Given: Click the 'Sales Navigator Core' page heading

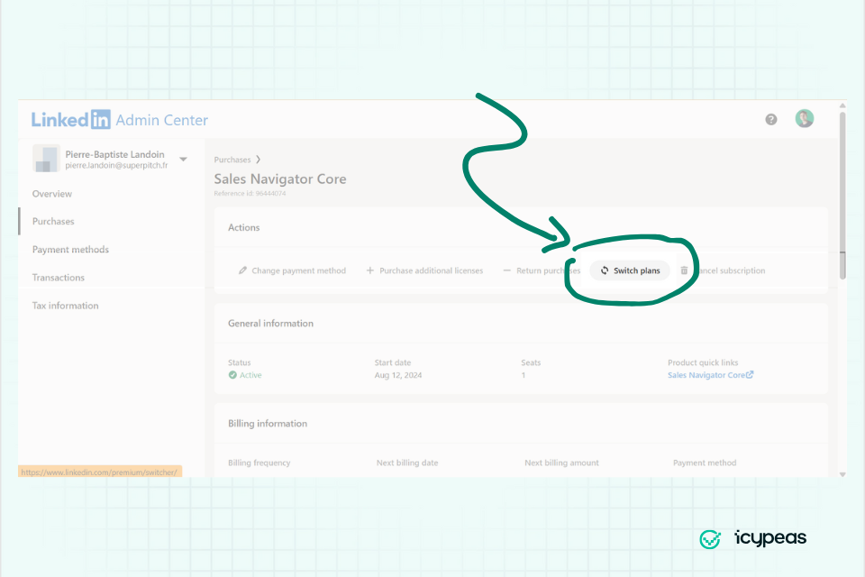Looking at the screenshot, I should 280,179.
